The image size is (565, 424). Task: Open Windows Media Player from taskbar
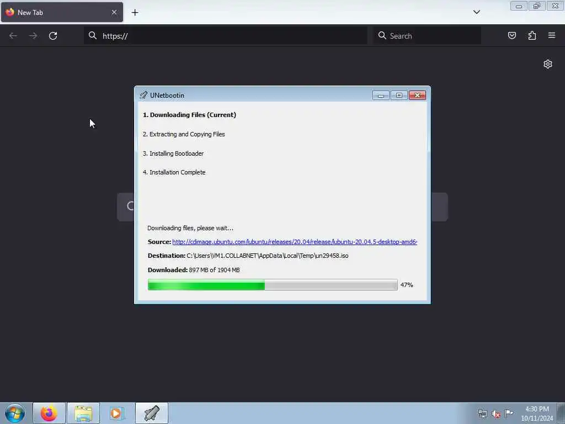pyautogui.click(x=116, y=413)
